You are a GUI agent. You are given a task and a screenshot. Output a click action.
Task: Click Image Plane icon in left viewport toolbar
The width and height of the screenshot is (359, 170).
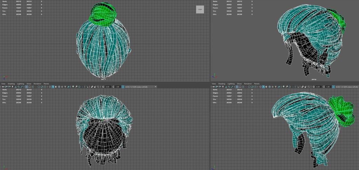click(15, 87)
